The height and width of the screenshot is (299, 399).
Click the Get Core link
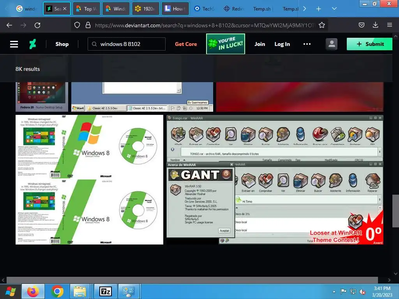click(186, 44)
